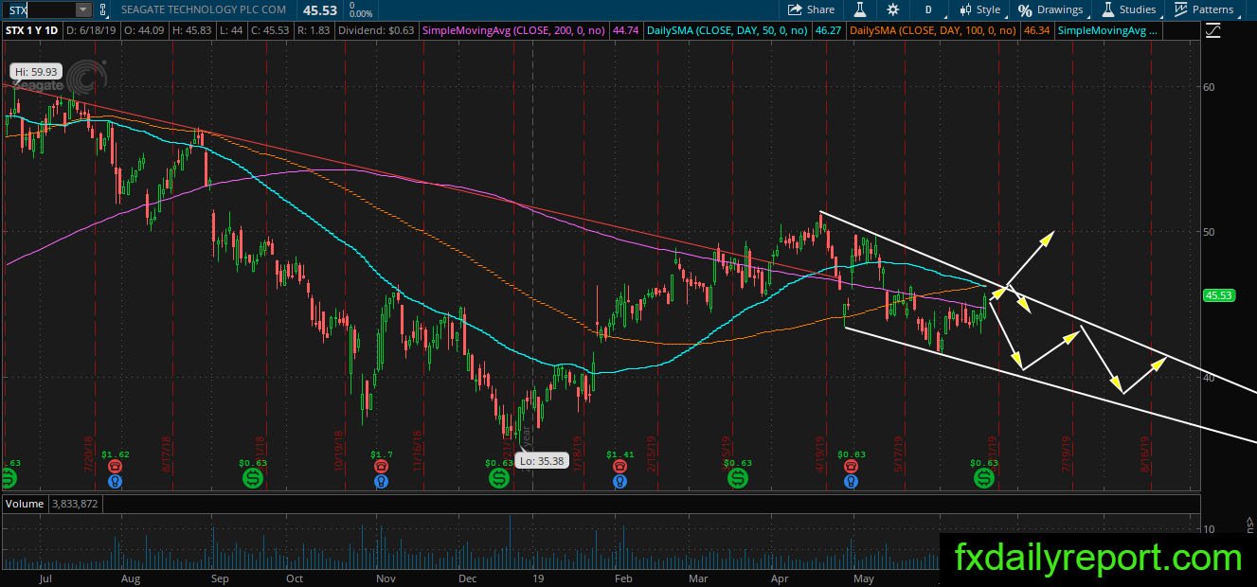Open the D timeframe dropdown
Screen dimensions: 1257x587
click(x=929, y=9)
